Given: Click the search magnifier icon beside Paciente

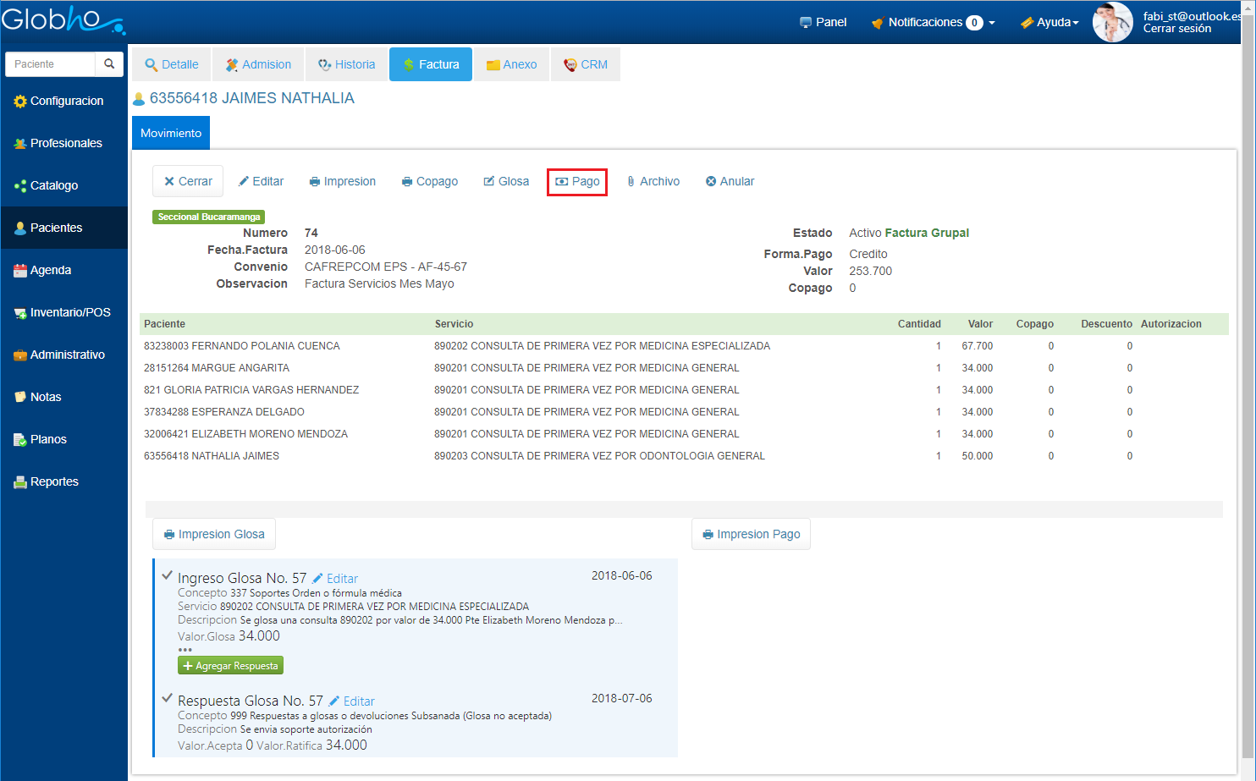Looking at the screenshot, I should pos(109,64).
